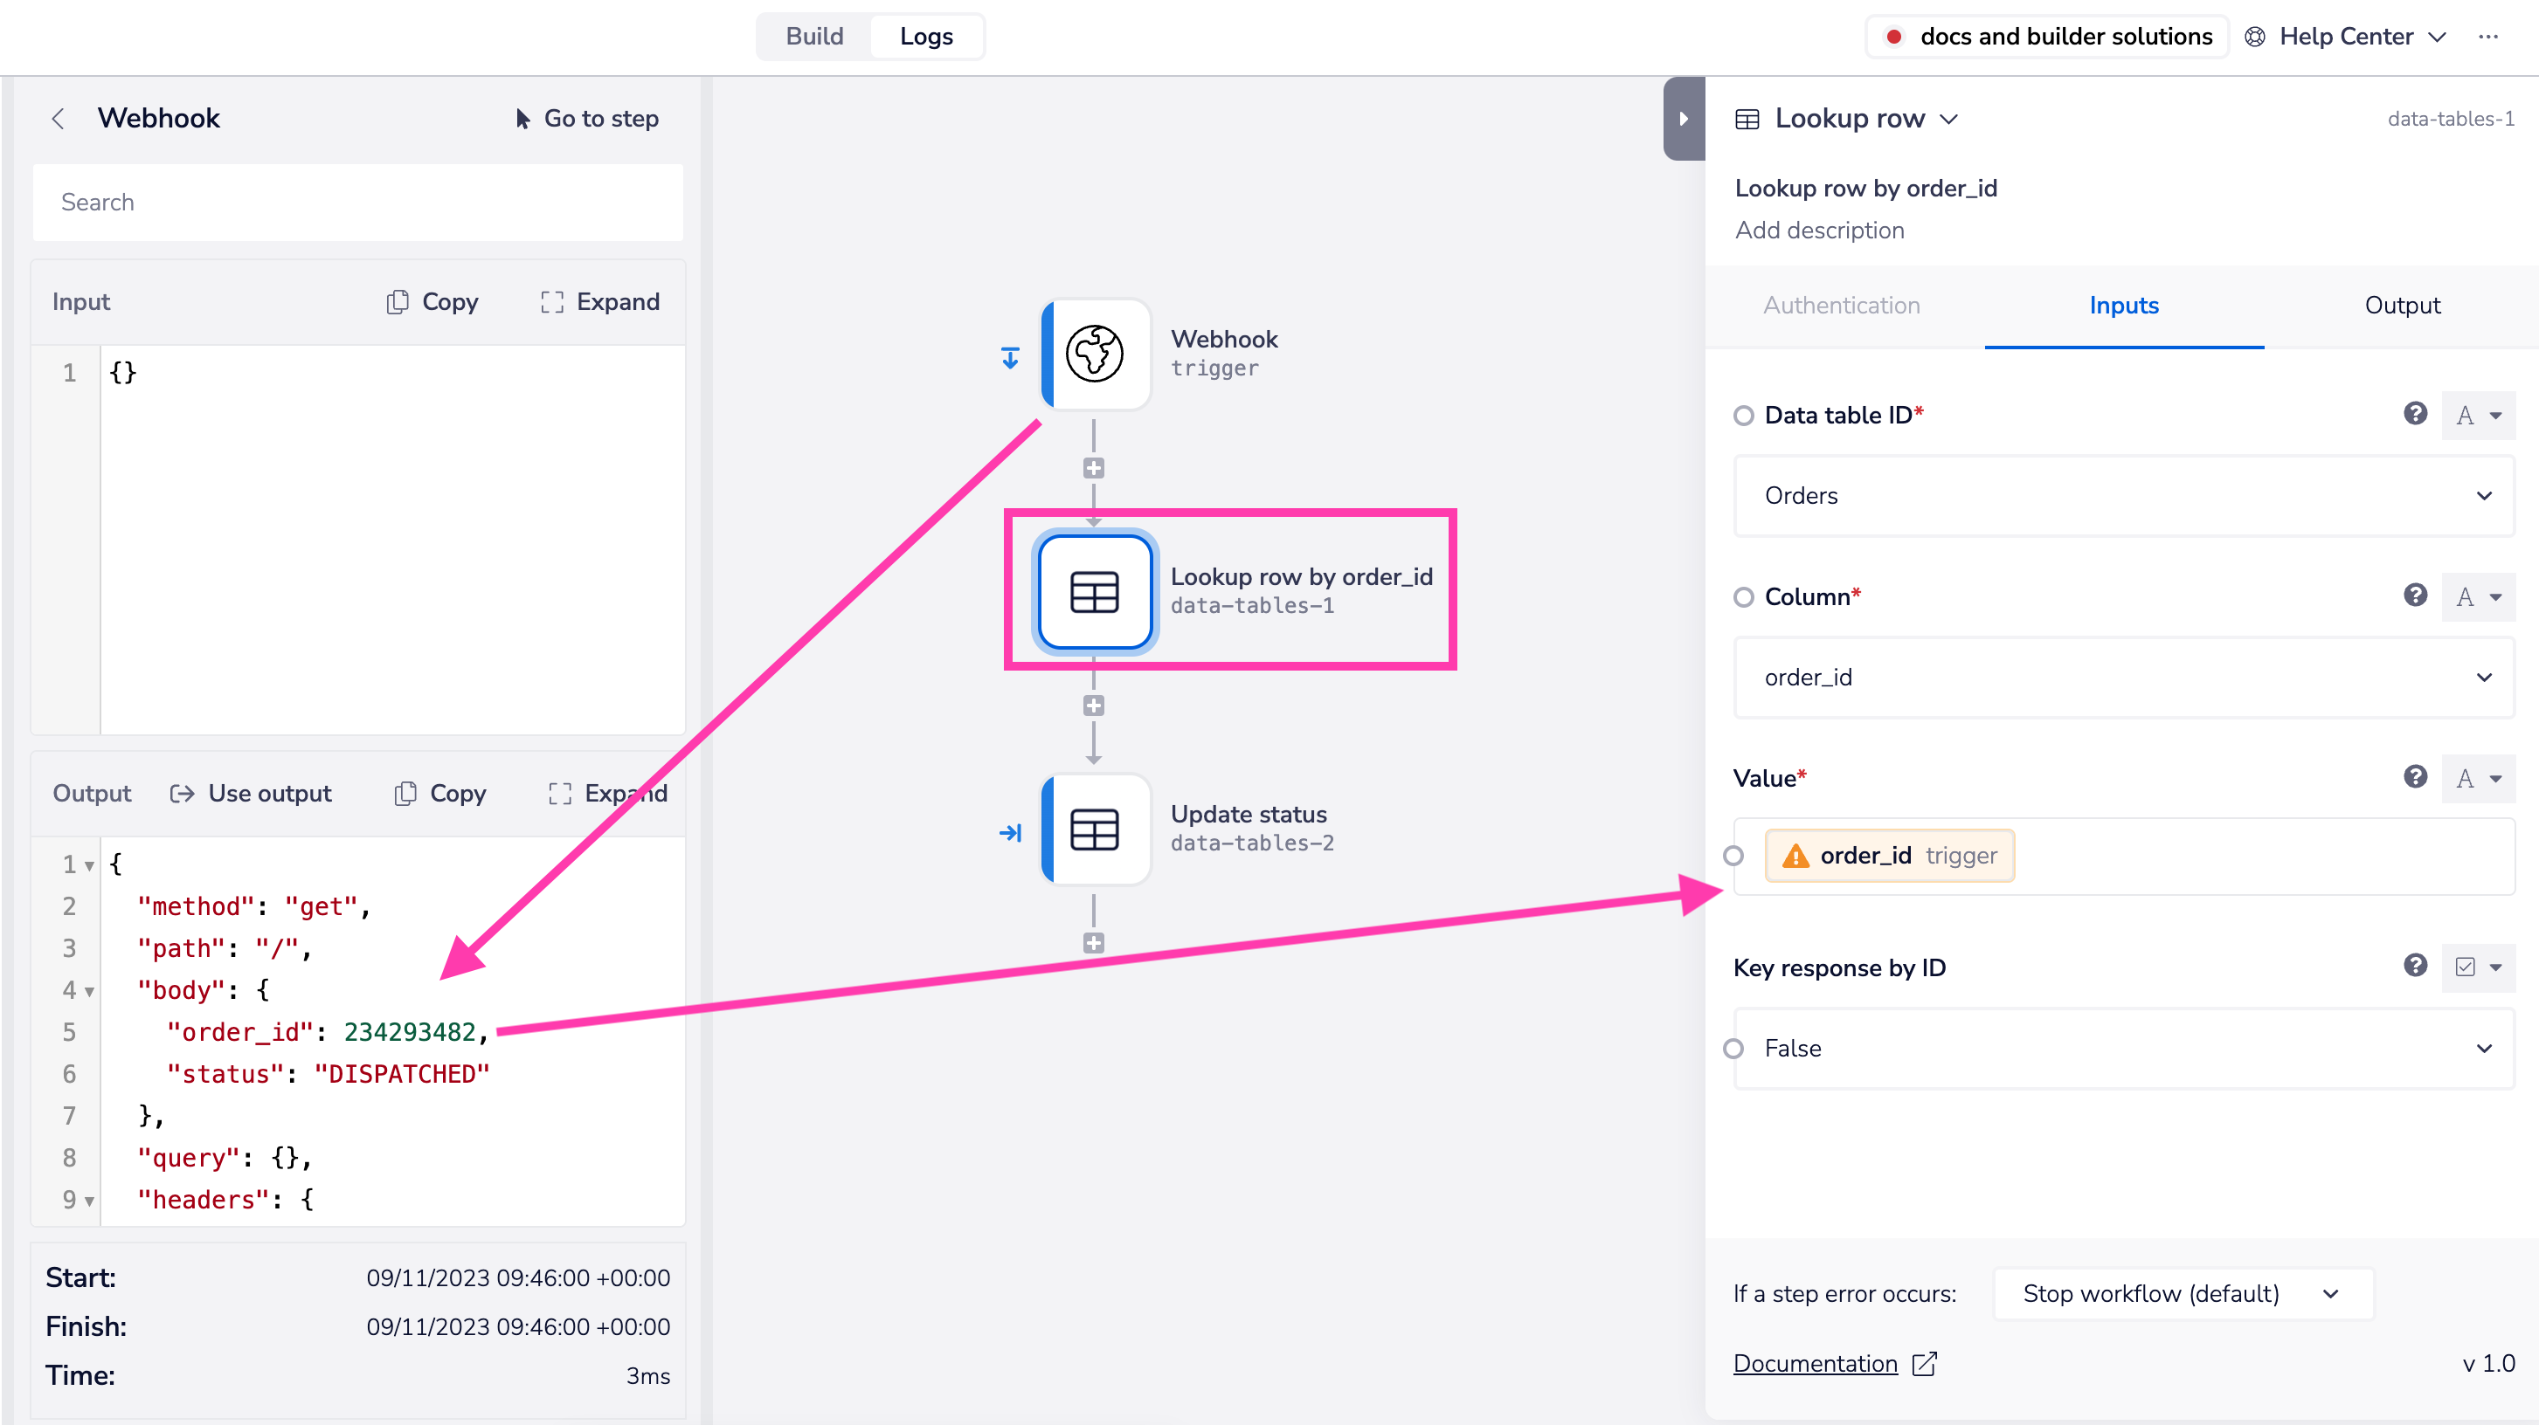Click the Data table ID help icon
This screenshot has height=1425, width=2539.
(x=2414, y=414)
